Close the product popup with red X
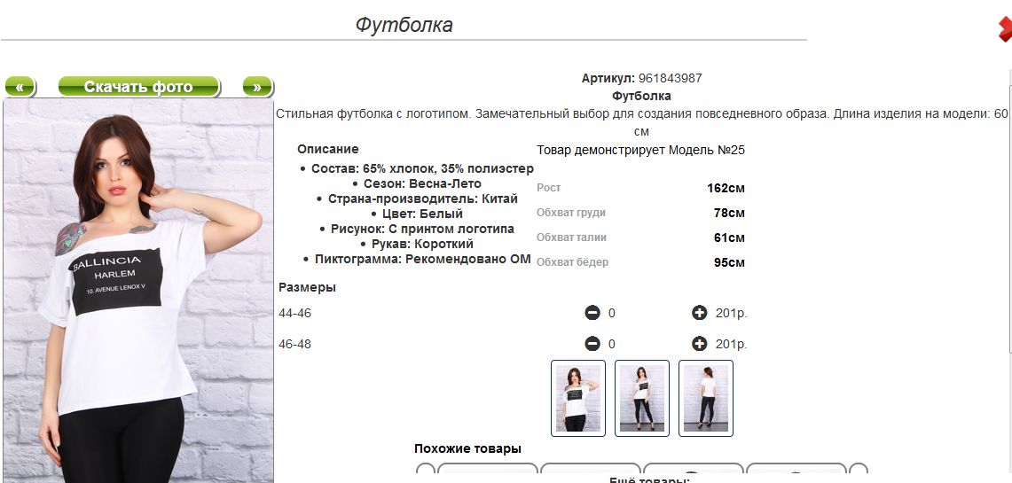The width and height of the screenshot is (1012, 483). point(1004,29)
